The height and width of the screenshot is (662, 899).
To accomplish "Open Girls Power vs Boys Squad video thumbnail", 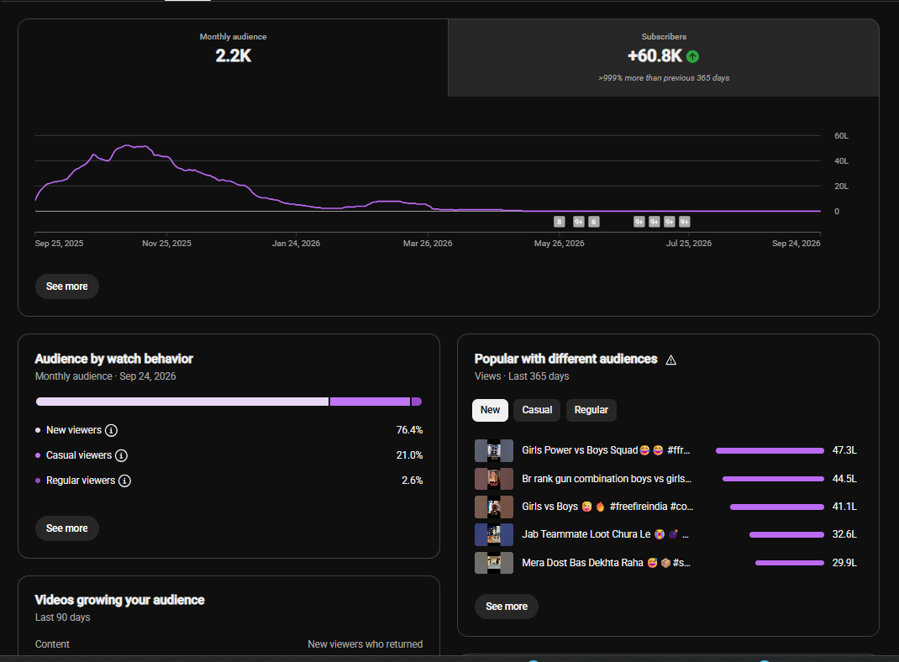I will tap(494, 450).
